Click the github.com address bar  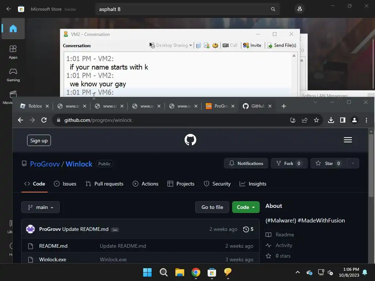point(172,120)
